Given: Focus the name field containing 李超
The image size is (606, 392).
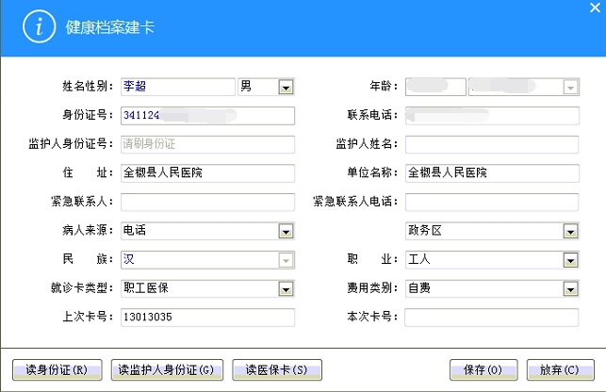Looking at the screenshot, I should [178, 87].
